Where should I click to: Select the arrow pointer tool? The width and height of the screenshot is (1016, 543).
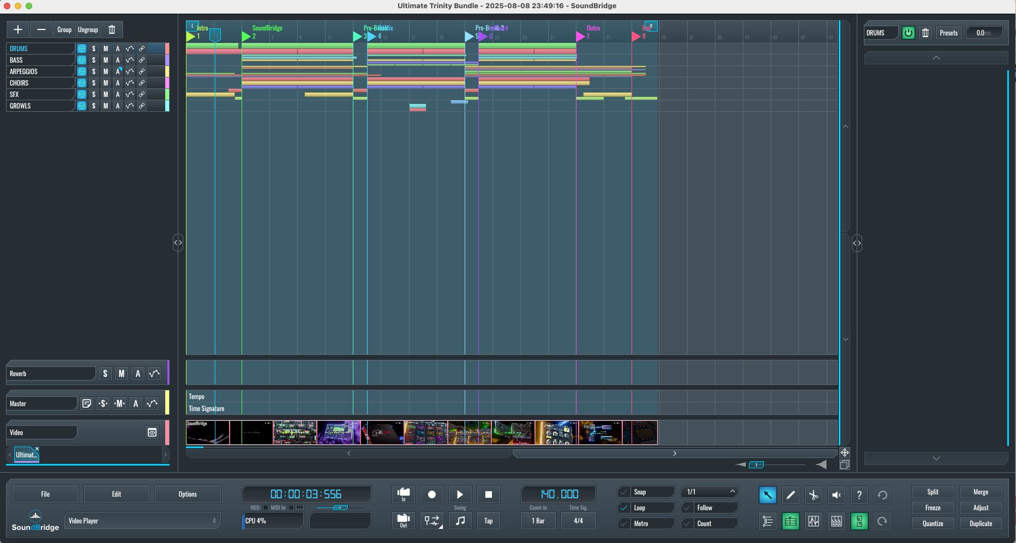[x=767, y=495]
